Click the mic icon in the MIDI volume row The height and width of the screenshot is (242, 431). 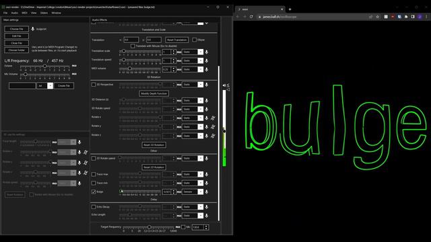(x=207, y=69)
